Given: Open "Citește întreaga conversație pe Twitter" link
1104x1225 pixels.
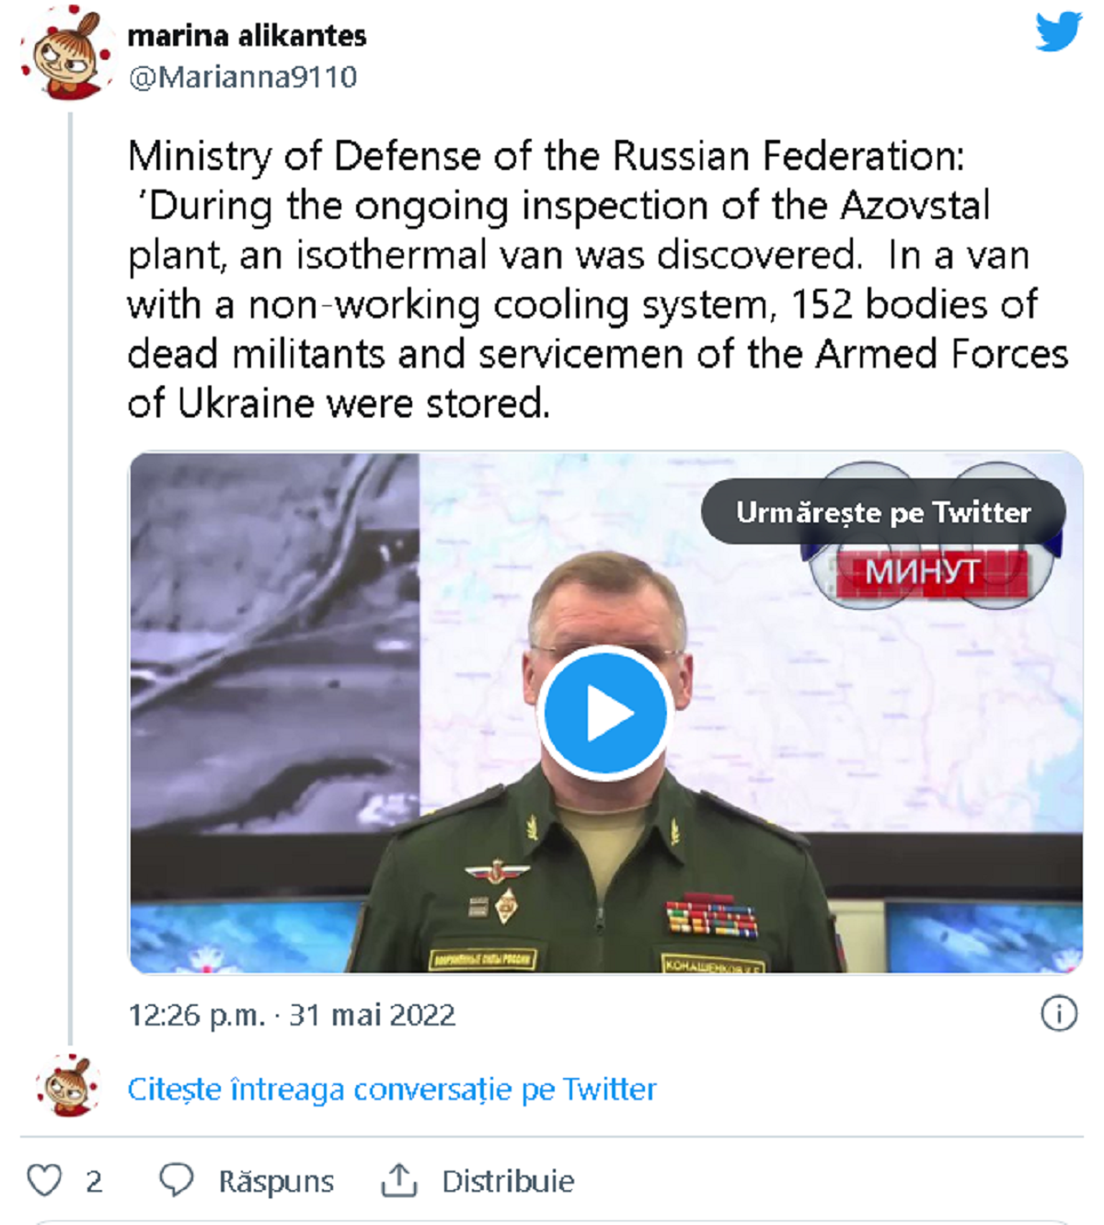Looking at the screenshot, I should [392, 1089].
